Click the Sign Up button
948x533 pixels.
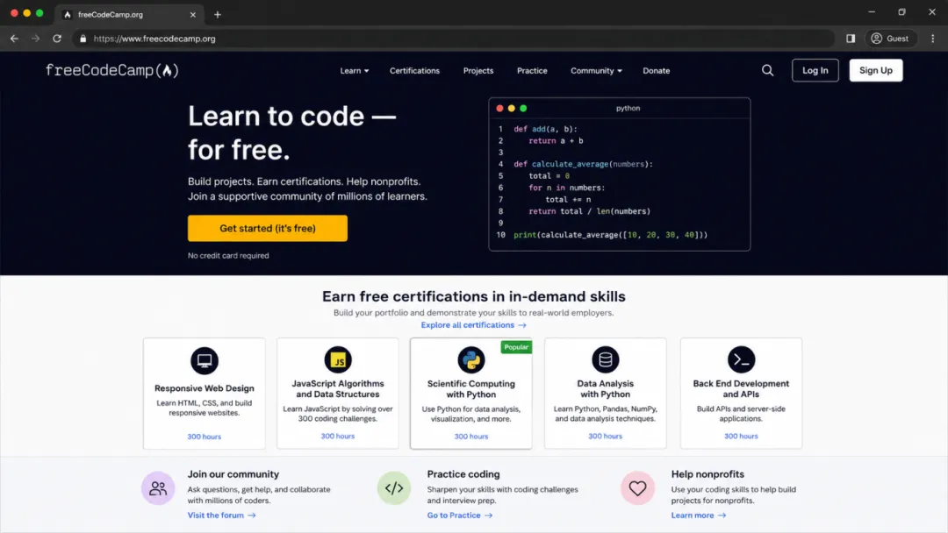875,71
